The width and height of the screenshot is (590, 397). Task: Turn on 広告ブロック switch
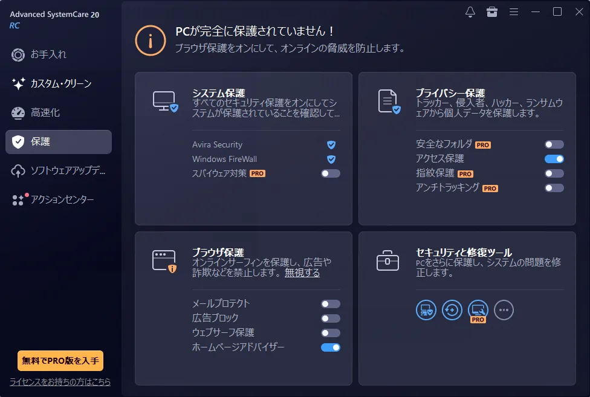coord(331,318)
